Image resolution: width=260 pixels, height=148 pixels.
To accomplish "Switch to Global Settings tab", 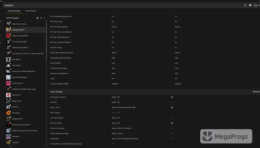I will tap(31, 11).
